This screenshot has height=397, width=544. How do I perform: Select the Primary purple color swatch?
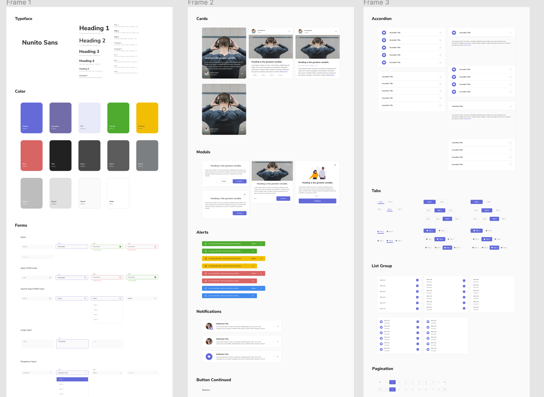pyautogui.click(x=32, y=118)
